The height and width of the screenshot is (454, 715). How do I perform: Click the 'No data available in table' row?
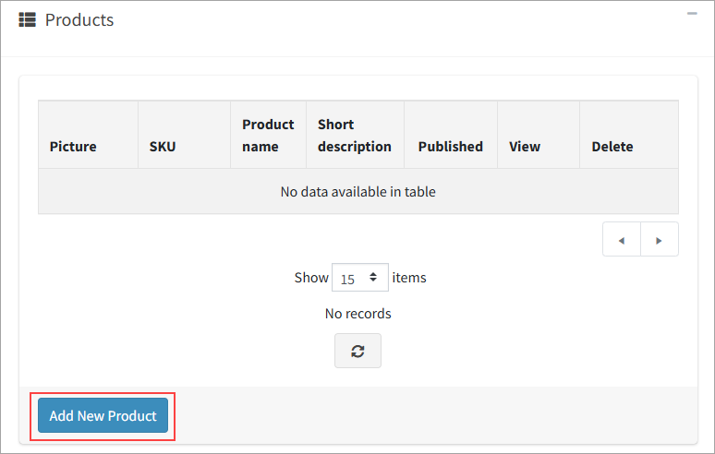(357, 192)
